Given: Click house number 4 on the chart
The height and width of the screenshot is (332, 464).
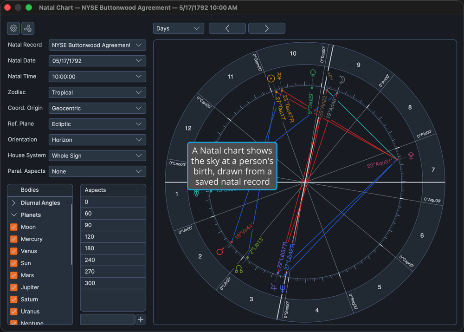Looking at the screenshot, I should (x=317, y=310).
